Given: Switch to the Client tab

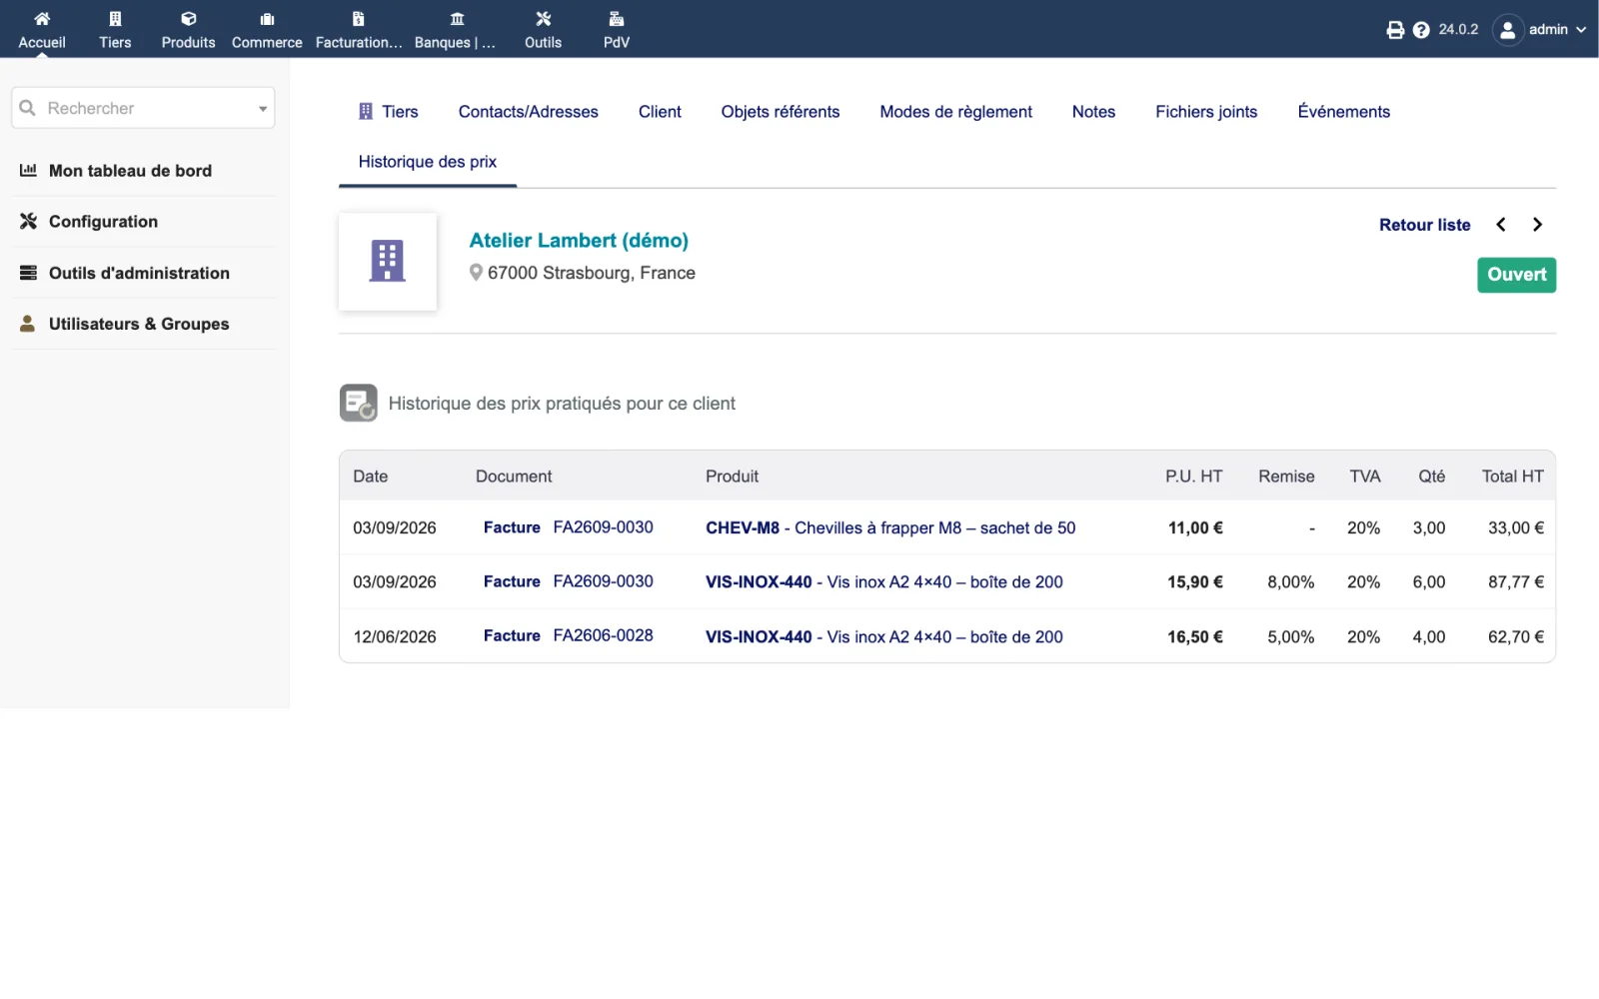Looking at the screenshot, I should (x=660, y=112).
